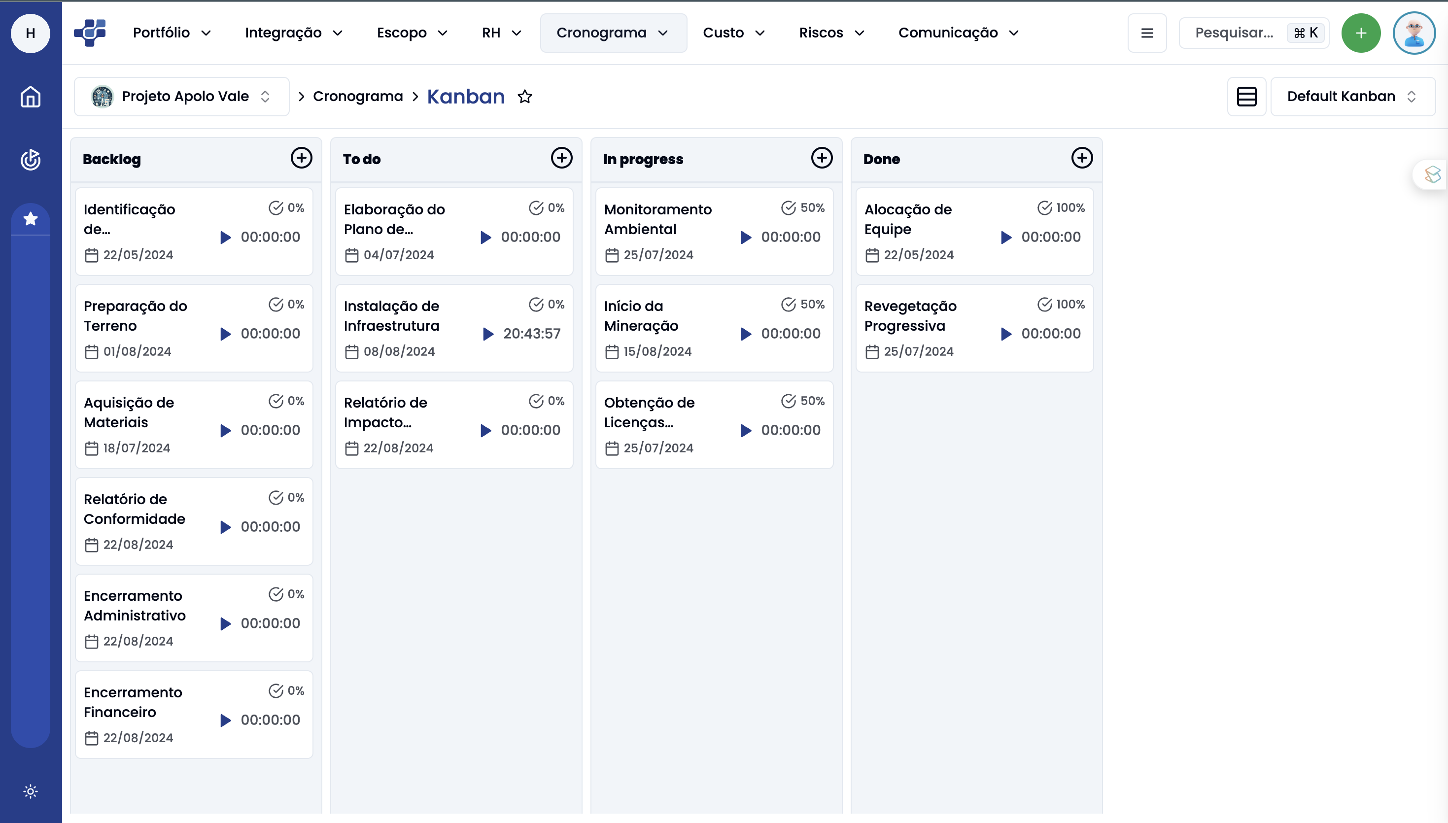Open the Aquisição de Materiais card

click(194, 424)
